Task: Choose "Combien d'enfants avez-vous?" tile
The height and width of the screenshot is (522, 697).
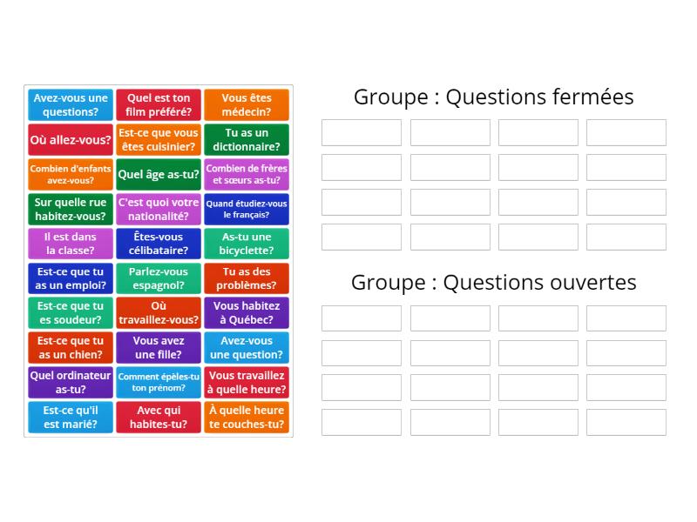Action: tap(70, 174)
